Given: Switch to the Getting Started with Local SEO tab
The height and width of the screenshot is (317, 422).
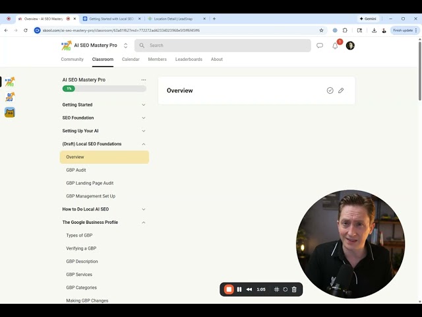Looking at the screenshot, I should coord(111,19).
